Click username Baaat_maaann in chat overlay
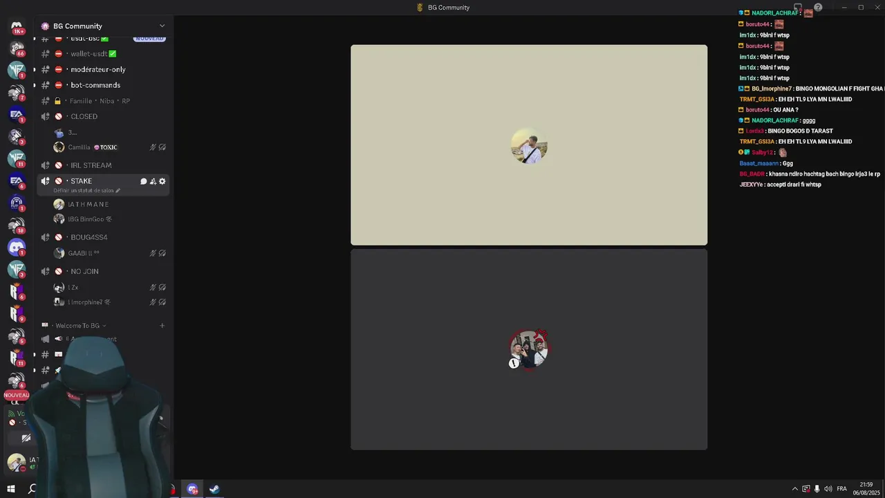The width and height of the screenshot is (885, 498). point(759,163)
